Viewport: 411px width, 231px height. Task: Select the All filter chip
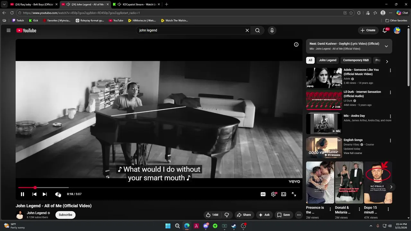pos(310,60)
